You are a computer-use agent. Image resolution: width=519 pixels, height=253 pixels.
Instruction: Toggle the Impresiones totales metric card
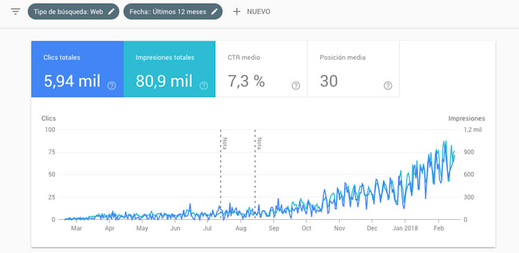(x=169, y=69)
